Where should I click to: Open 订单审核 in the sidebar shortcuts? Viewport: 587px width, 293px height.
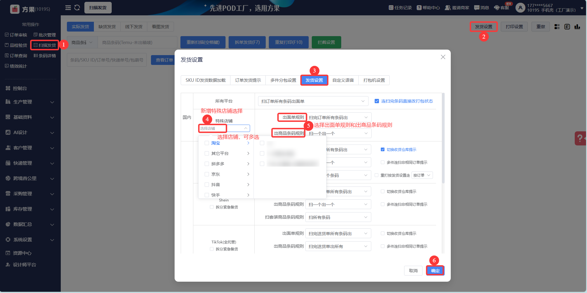pyautogui.click(x=16, y=35)
